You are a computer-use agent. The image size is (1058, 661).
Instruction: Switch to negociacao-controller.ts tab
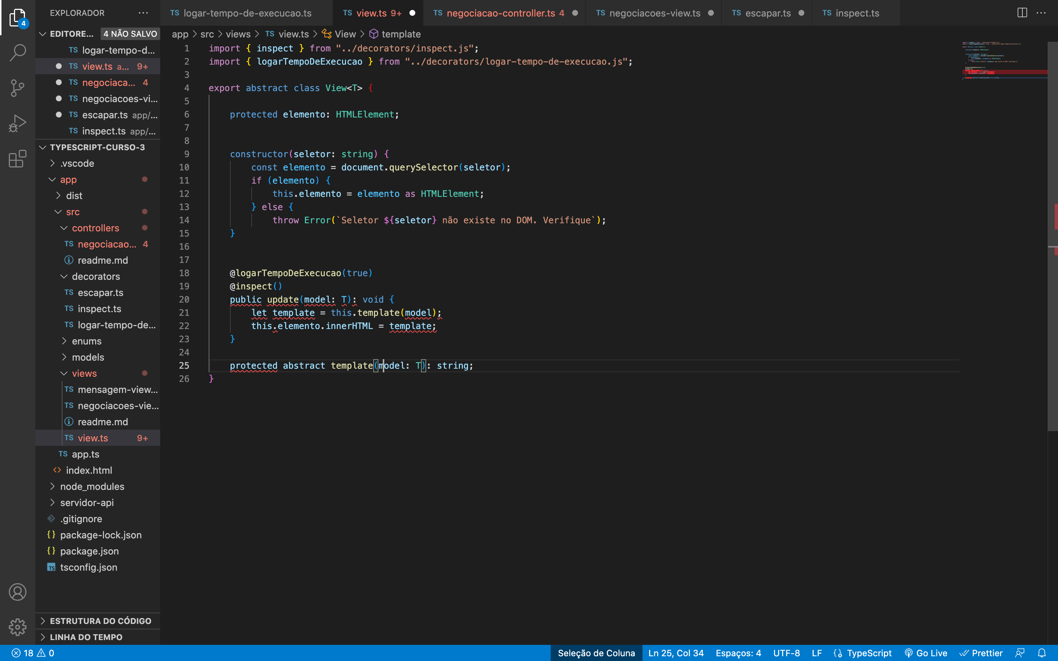[x=504, y=13]
